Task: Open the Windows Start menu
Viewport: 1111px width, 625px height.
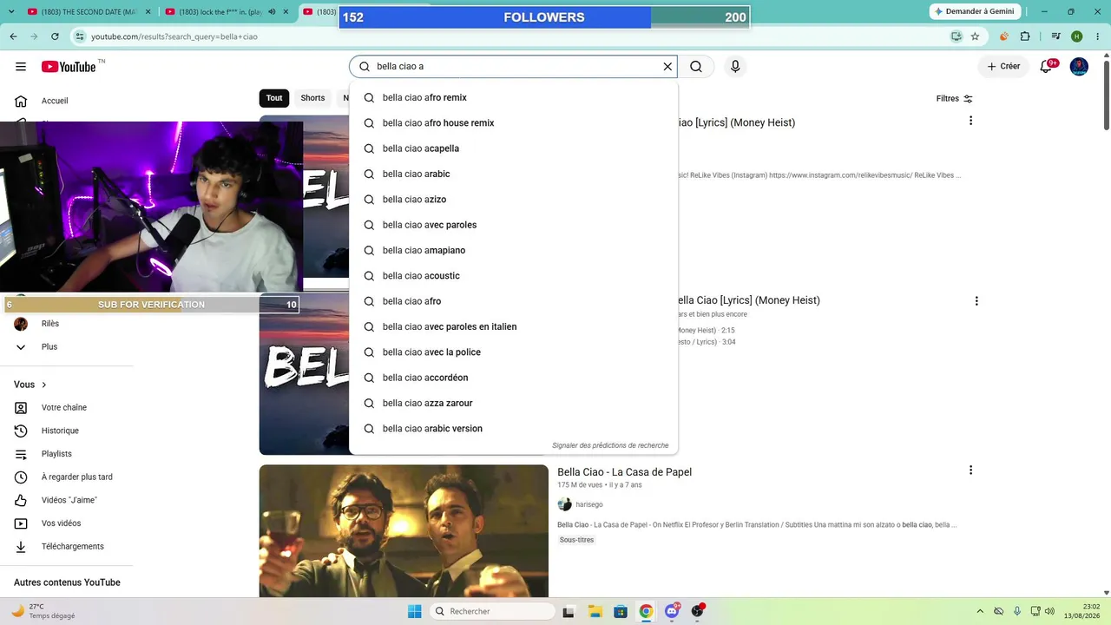Action: [x=414, y=611]
